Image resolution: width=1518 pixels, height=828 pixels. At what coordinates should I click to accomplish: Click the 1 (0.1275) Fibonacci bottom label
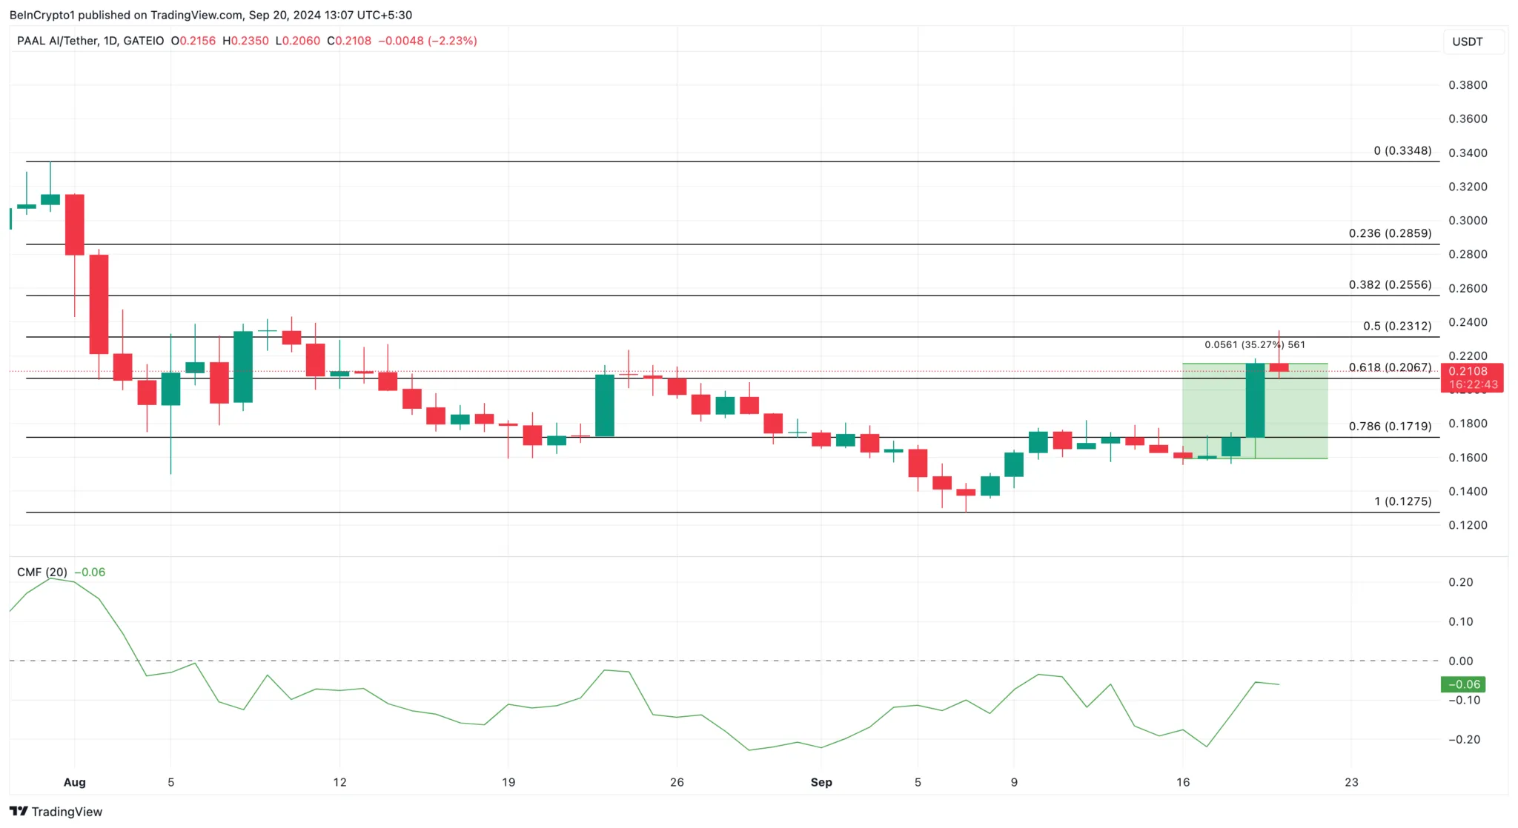(1402, 501)
